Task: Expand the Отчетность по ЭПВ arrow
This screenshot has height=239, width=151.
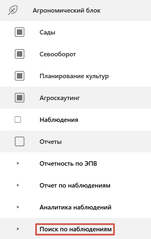Action: click(18, 163)
